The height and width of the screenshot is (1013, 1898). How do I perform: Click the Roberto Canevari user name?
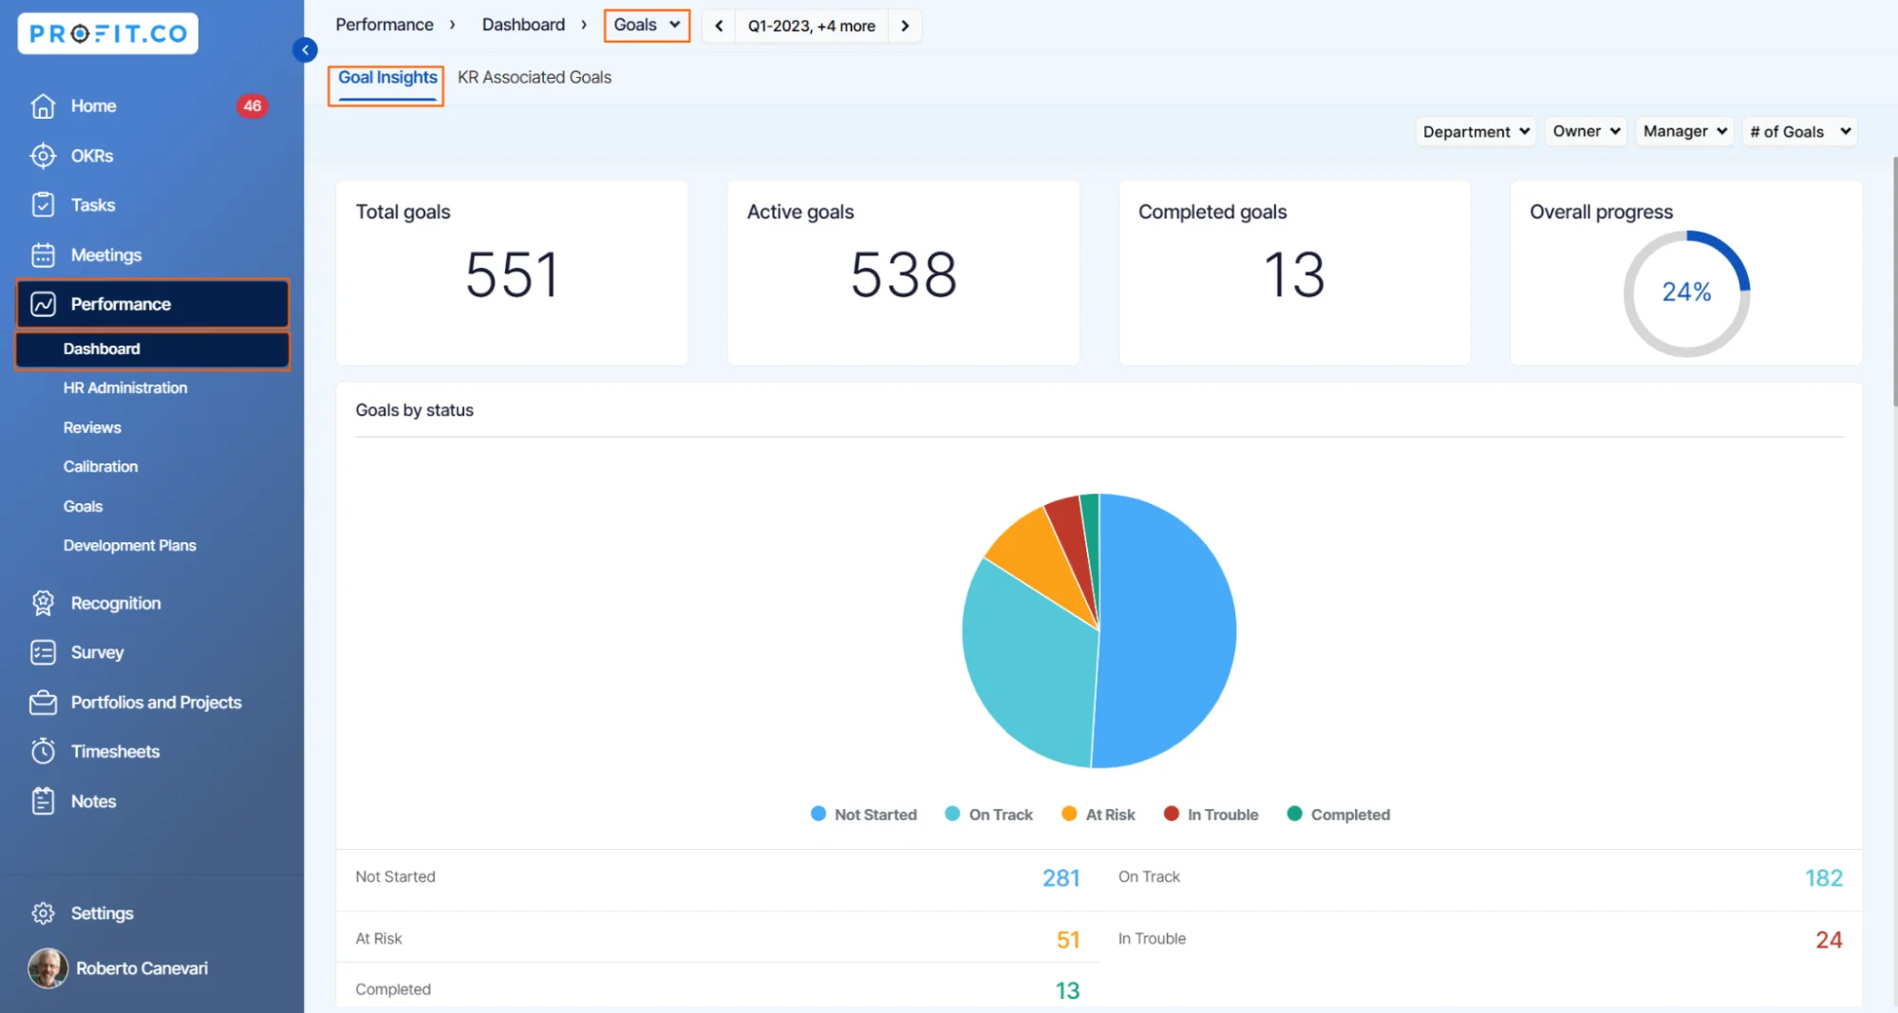[x=141, y=967]
